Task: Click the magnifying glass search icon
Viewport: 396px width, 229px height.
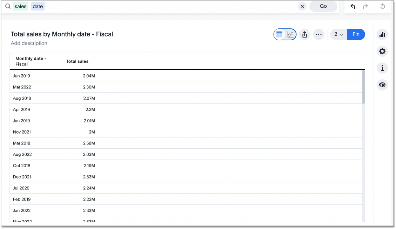Action: coord(8,6)
